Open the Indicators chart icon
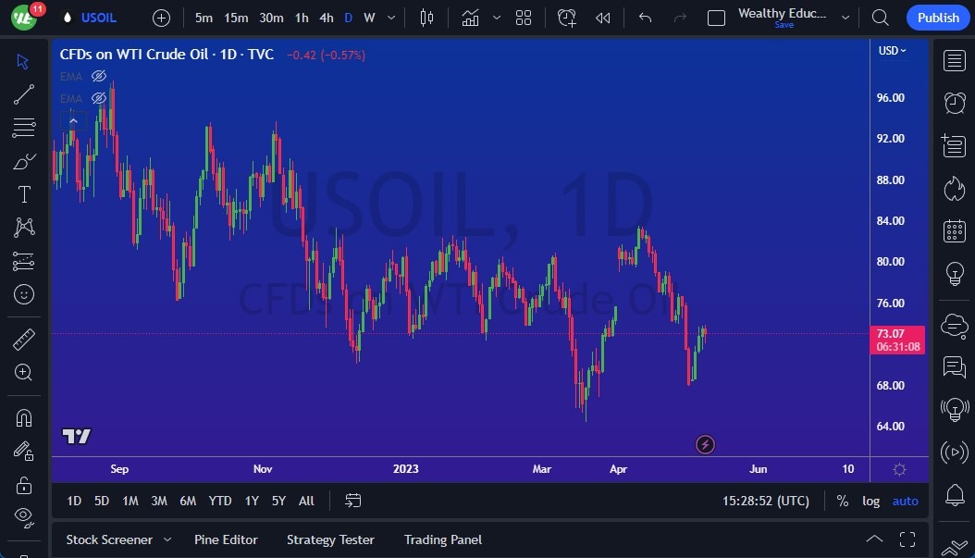The height and width of the screenshot is (558, 975). pos(471,18)
